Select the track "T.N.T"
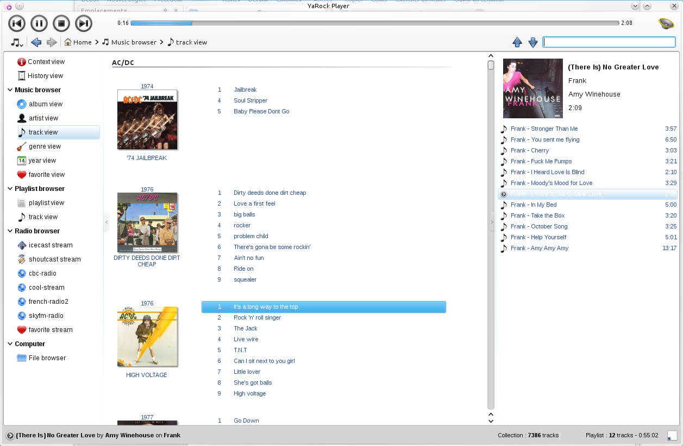 240,350
